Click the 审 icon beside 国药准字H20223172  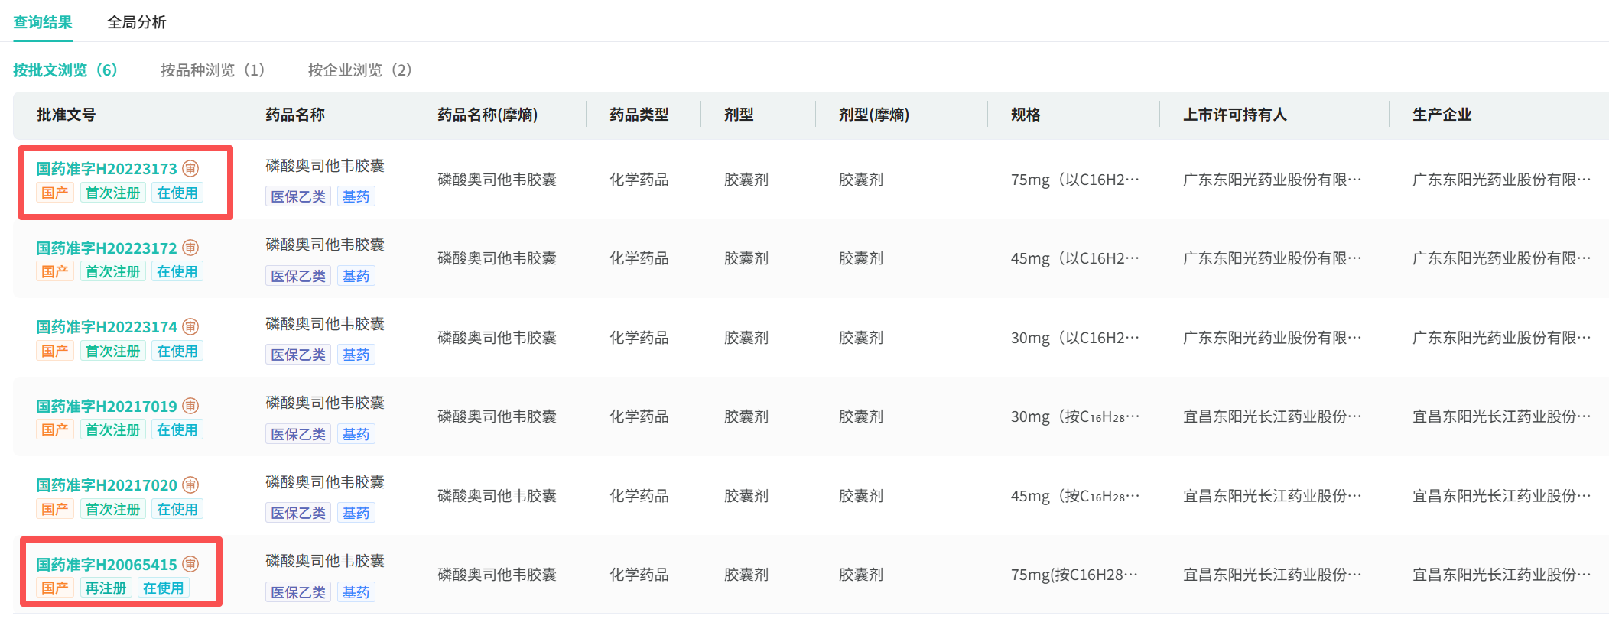(190, 248)
